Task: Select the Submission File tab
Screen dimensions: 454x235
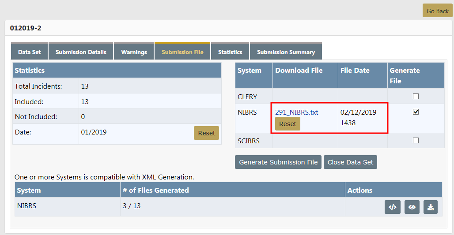Action: click(182, 52)
